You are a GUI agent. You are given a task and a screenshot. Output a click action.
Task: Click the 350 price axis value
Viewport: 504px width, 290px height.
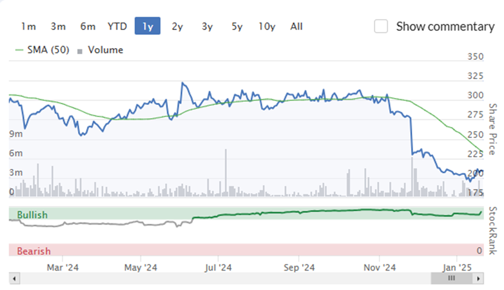pyautogui.click(x=476, y=57)
